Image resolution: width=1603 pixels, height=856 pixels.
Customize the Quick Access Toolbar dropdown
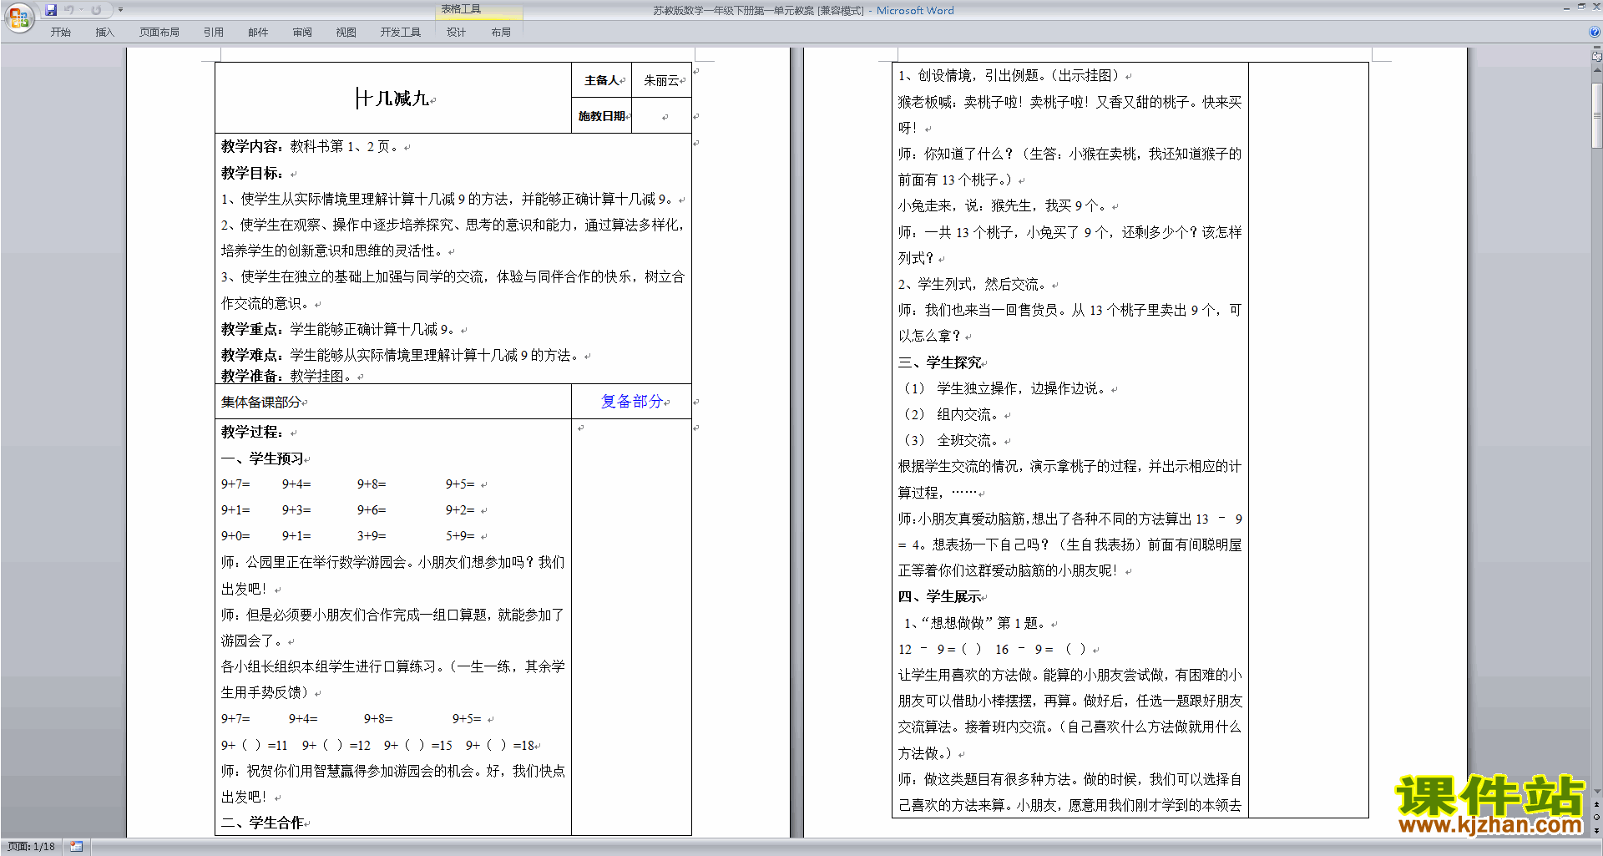coord(120,10)
